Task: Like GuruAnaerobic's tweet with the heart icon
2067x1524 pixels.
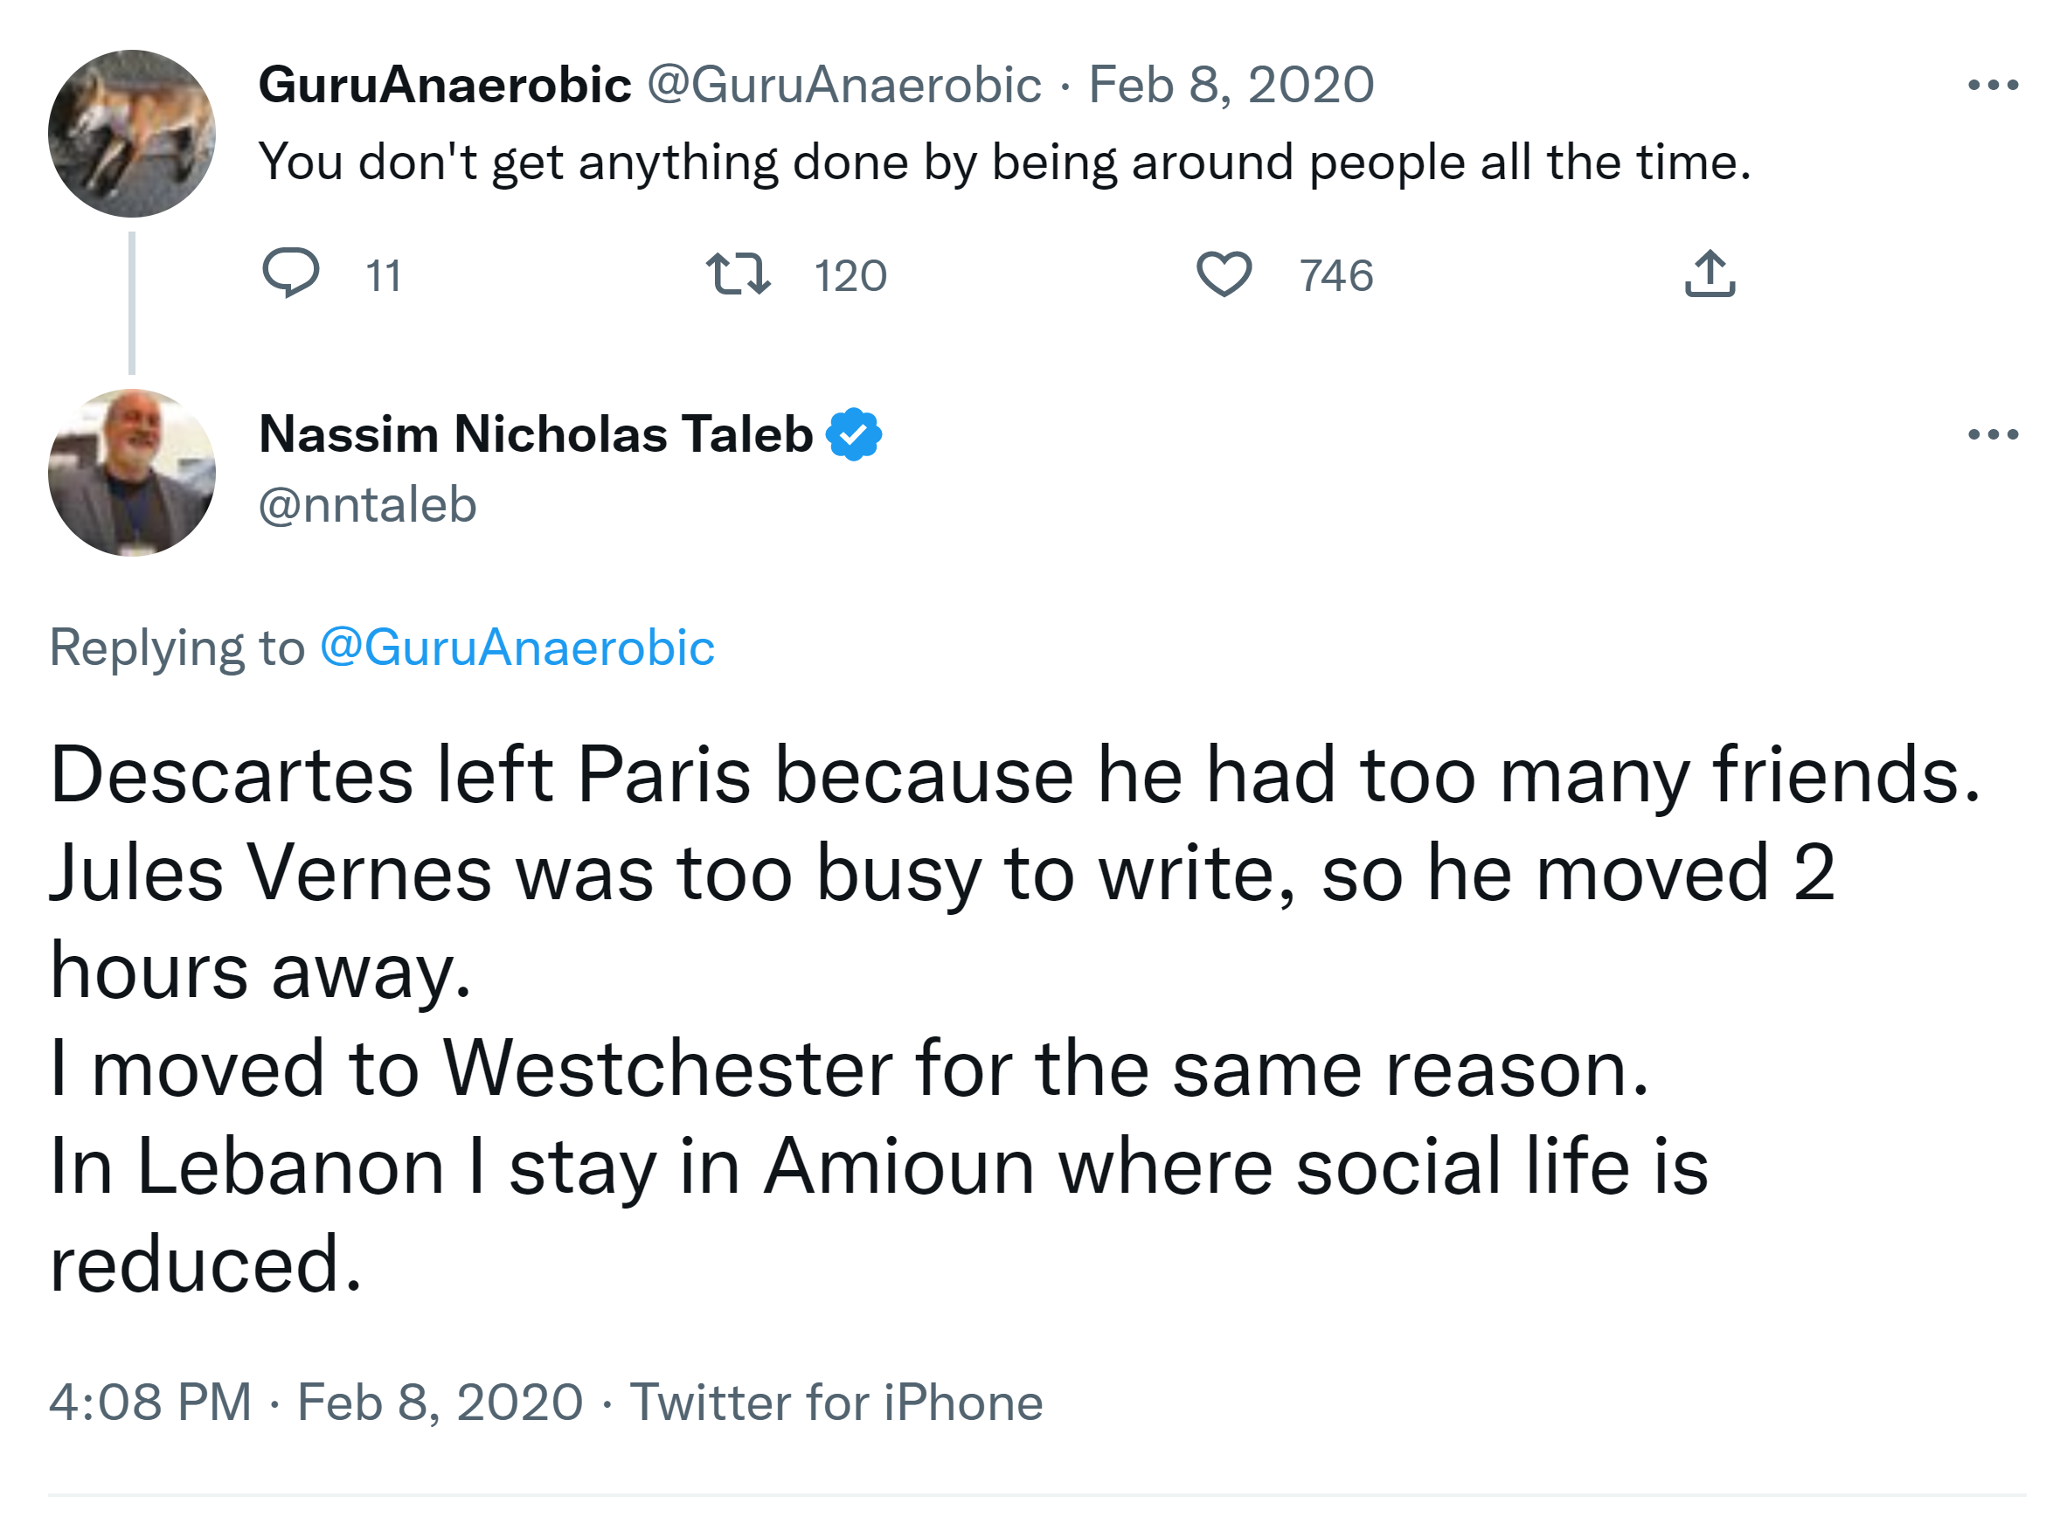Action: pos(1224,274)
